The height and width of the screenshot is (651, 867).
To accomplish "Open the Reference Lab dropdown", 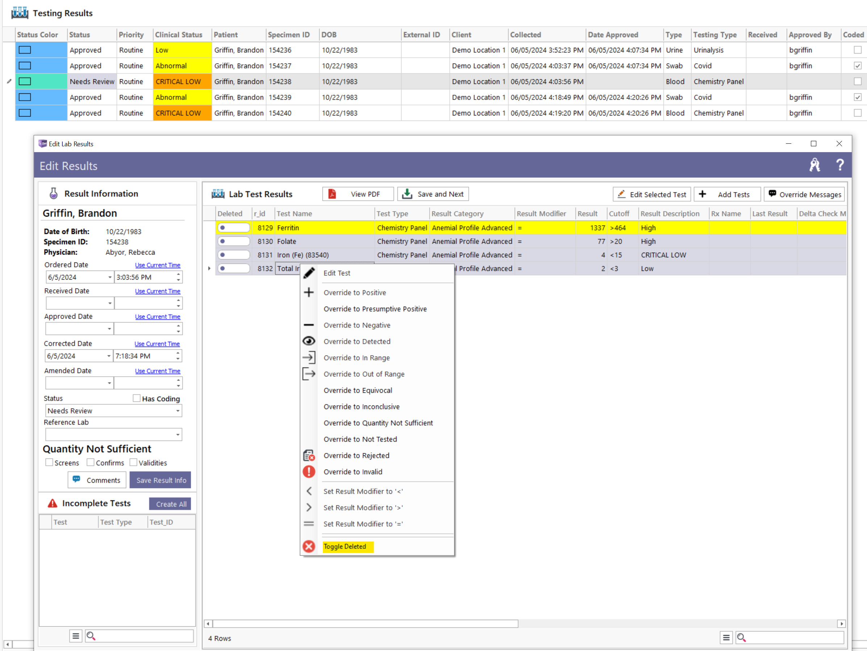I will (178, 434).
